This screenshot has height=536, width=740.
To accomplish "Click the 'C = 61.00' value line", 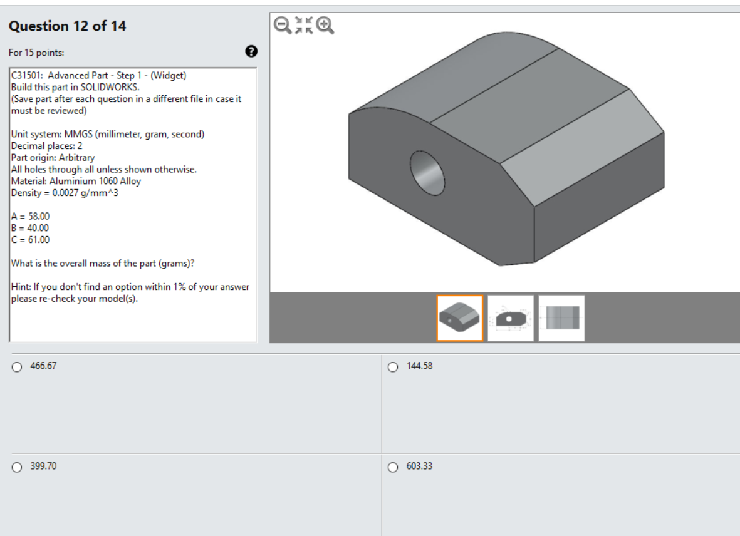I will click(30, 240).
